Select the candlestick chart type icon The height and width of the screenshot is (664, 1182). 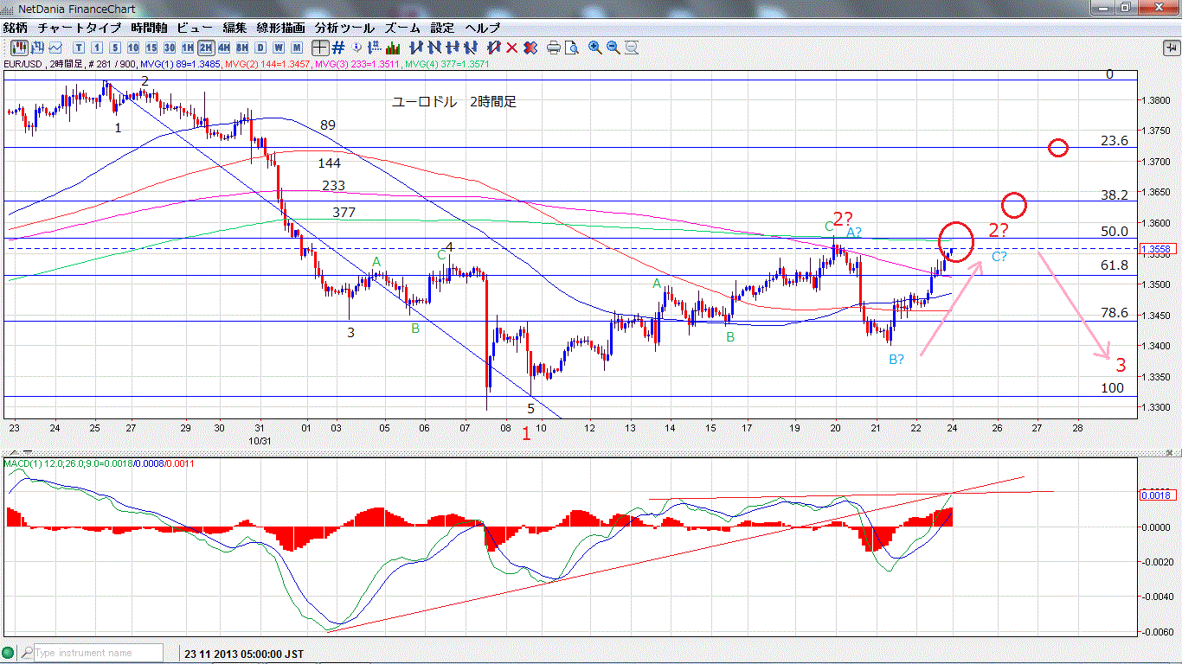click(x=19, y=48)
